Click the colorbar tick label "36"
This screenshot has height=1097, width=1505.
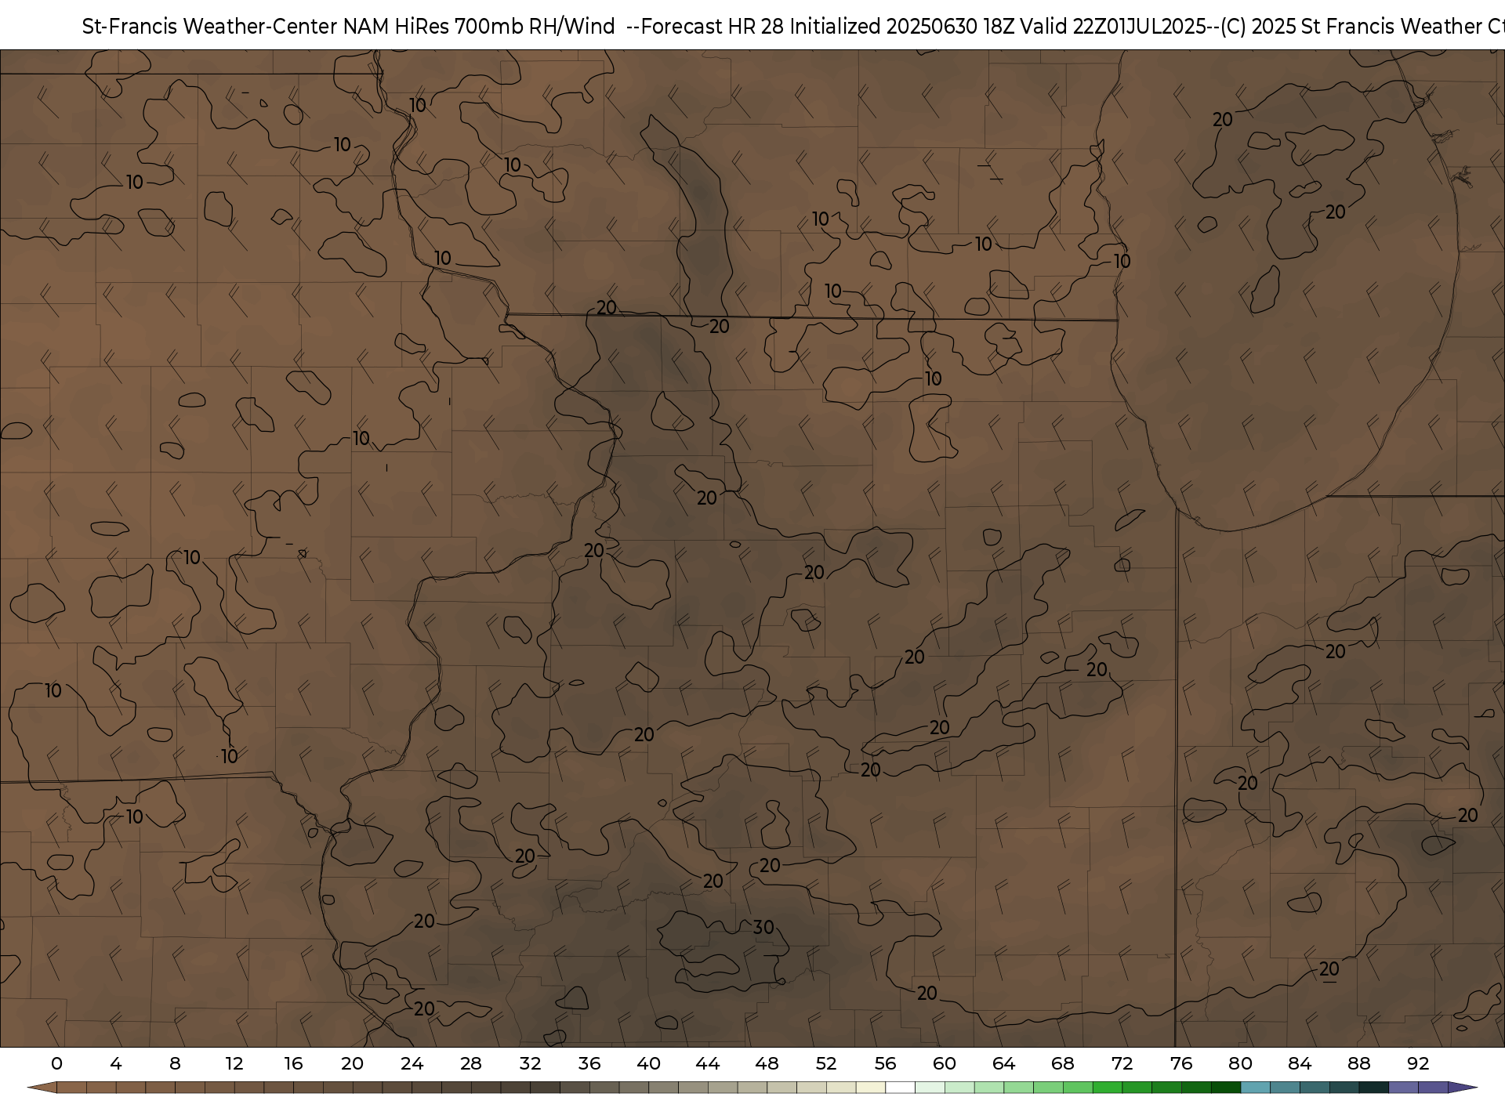[589, 1063]
